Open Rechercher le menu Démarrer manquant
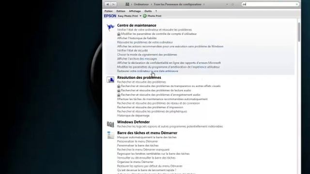Screen dimensions: 310x174 (x=143, y=150)
